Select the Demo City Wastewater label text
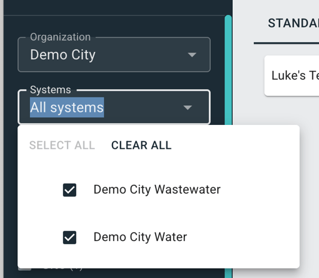 tap(157, 190)
